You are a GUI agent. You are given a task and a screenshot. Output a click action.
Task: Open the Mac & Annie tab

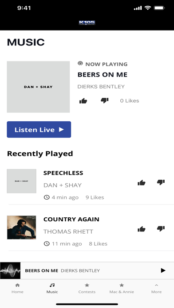tap(122, 289)
